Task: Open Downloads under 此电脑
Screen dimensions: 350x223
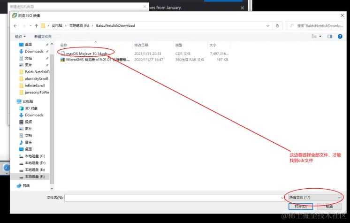Action: [x=34, y=115]
